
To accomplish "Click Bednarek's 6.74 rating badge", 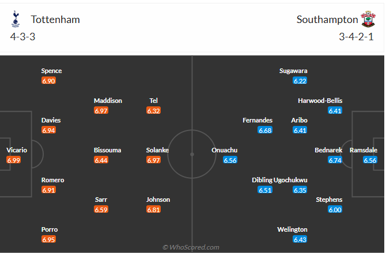I will click(x=335, y=160).
